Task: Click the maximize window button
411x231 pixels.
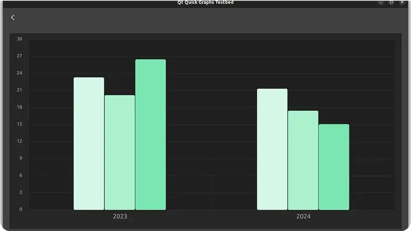Action: [392, 2]
